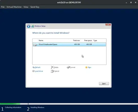This screenshot has height=112, width=138.
Task: Close the Windows Setup dialog
Action: tap(108, 24)
